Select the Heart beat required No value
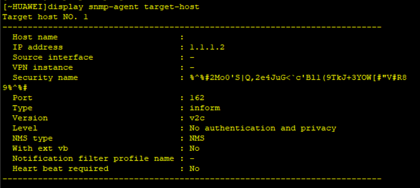This screenshot has width=420, height=188. point(194,169)
